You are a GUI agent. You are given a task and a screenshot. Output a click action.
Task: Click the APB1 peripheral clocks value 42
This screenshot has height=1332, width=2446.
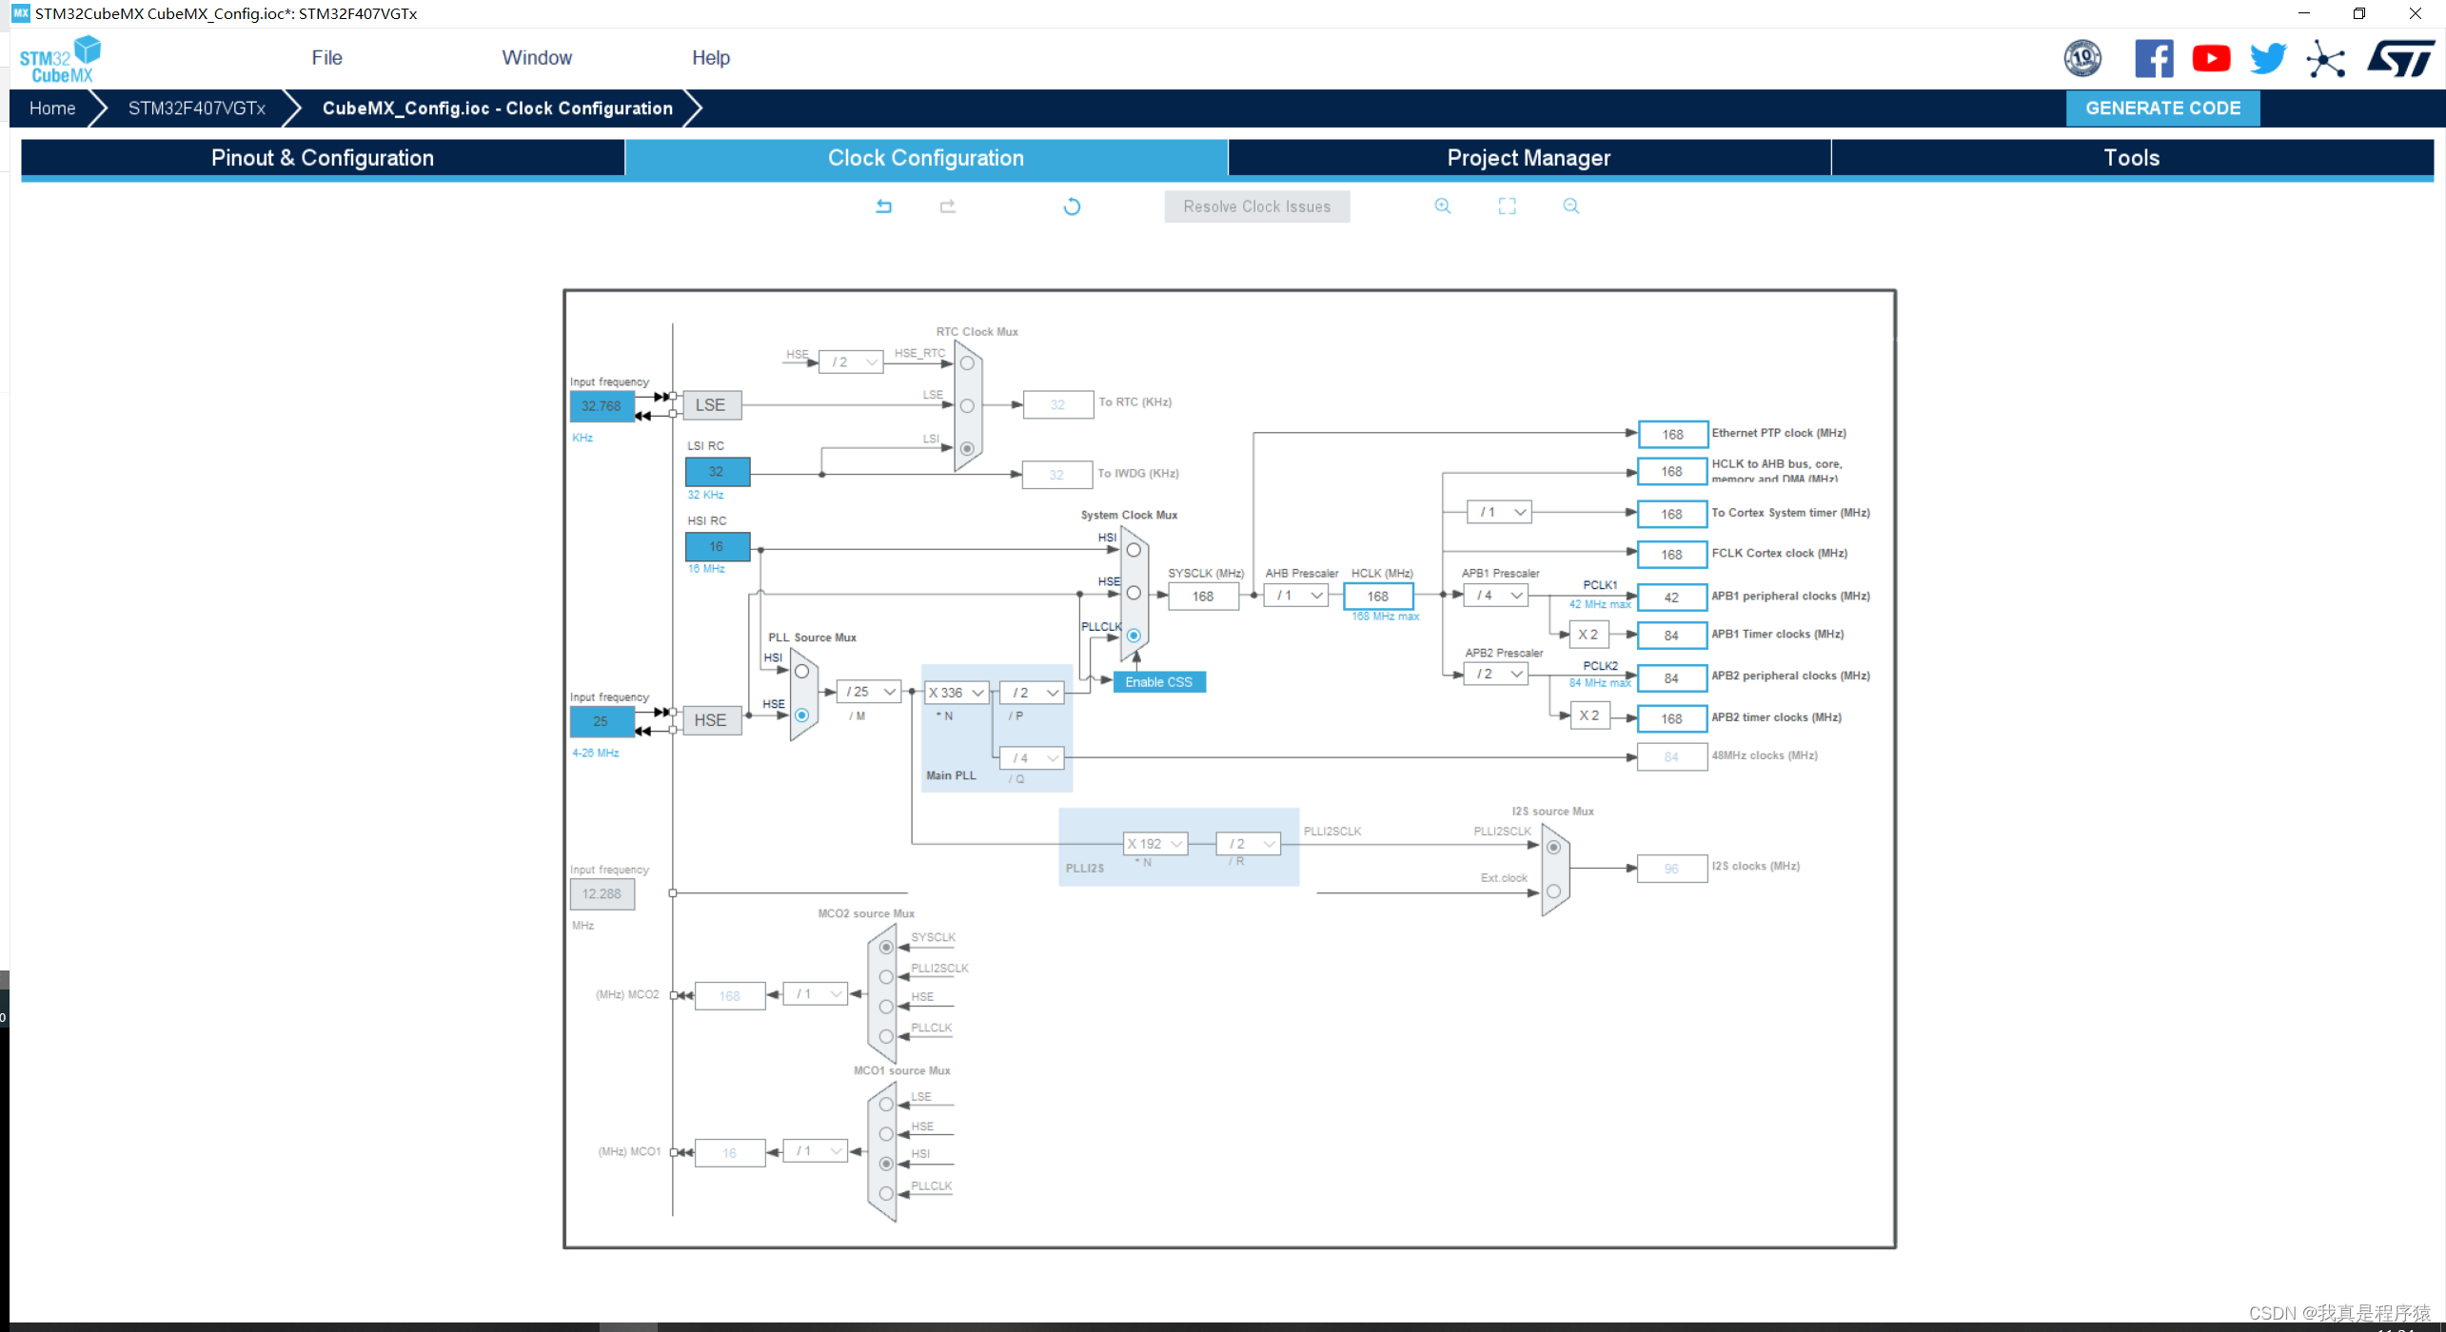pyautogui.click(x=1672, y=597)
